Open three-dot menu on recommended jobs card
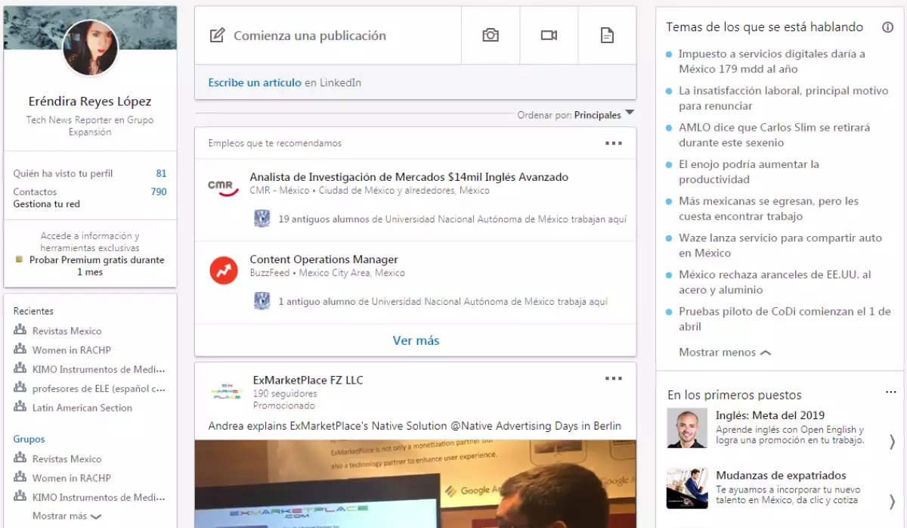Image resolution: width=907 pixels, height=528 pixels. click(x=613, y=143)
